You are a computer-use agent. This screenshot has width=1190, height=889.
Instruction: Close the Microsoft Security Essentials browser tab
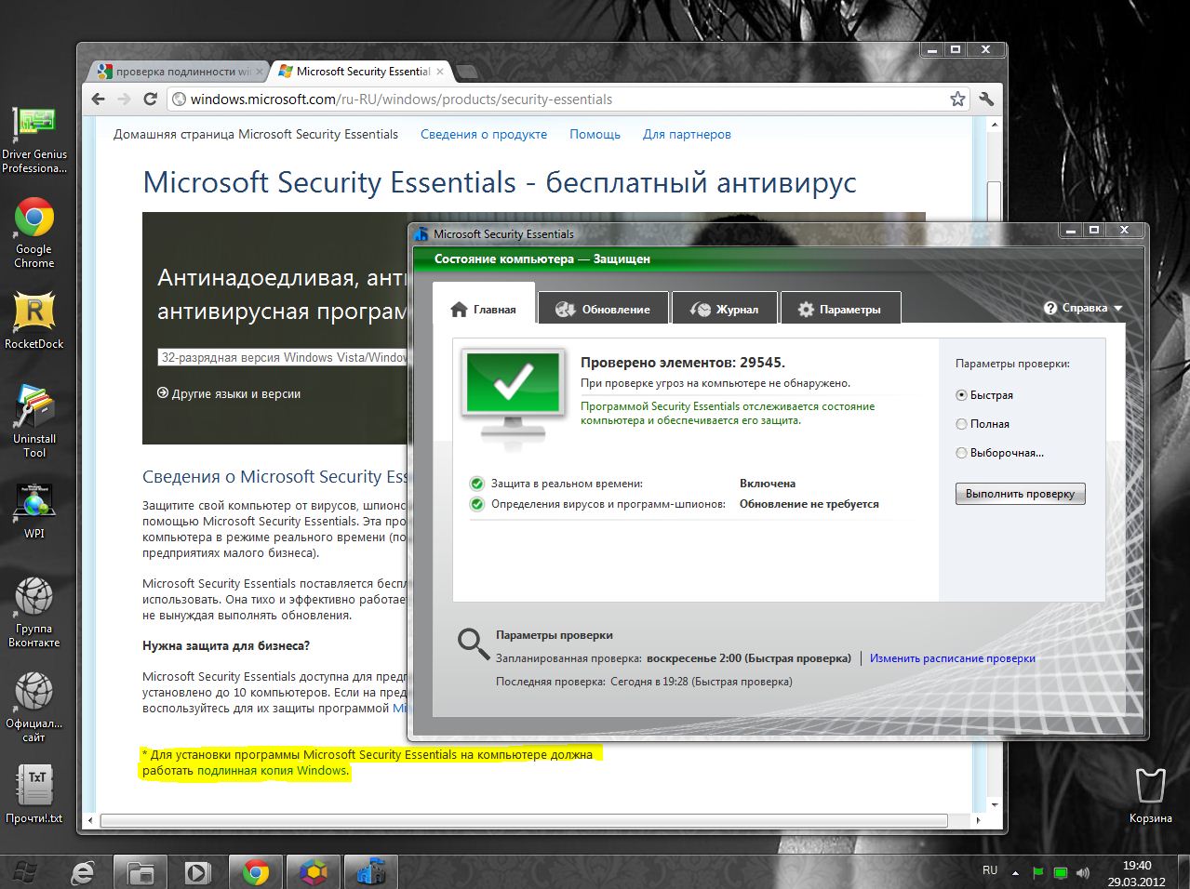pos(440,71)
